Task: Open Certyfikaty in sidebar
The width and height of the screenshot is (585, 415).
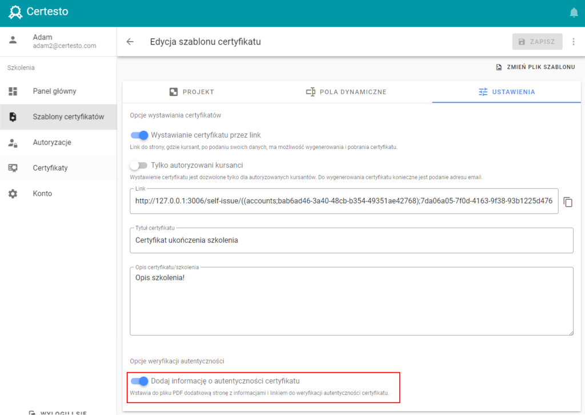Action: tap(58, 168)
